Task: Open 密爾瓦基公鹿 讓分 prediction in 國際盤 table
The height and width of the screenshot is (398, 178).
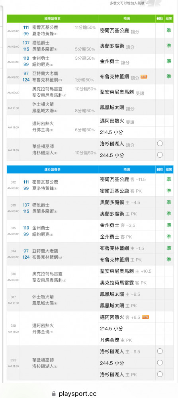Action: [x=119, y=31]
